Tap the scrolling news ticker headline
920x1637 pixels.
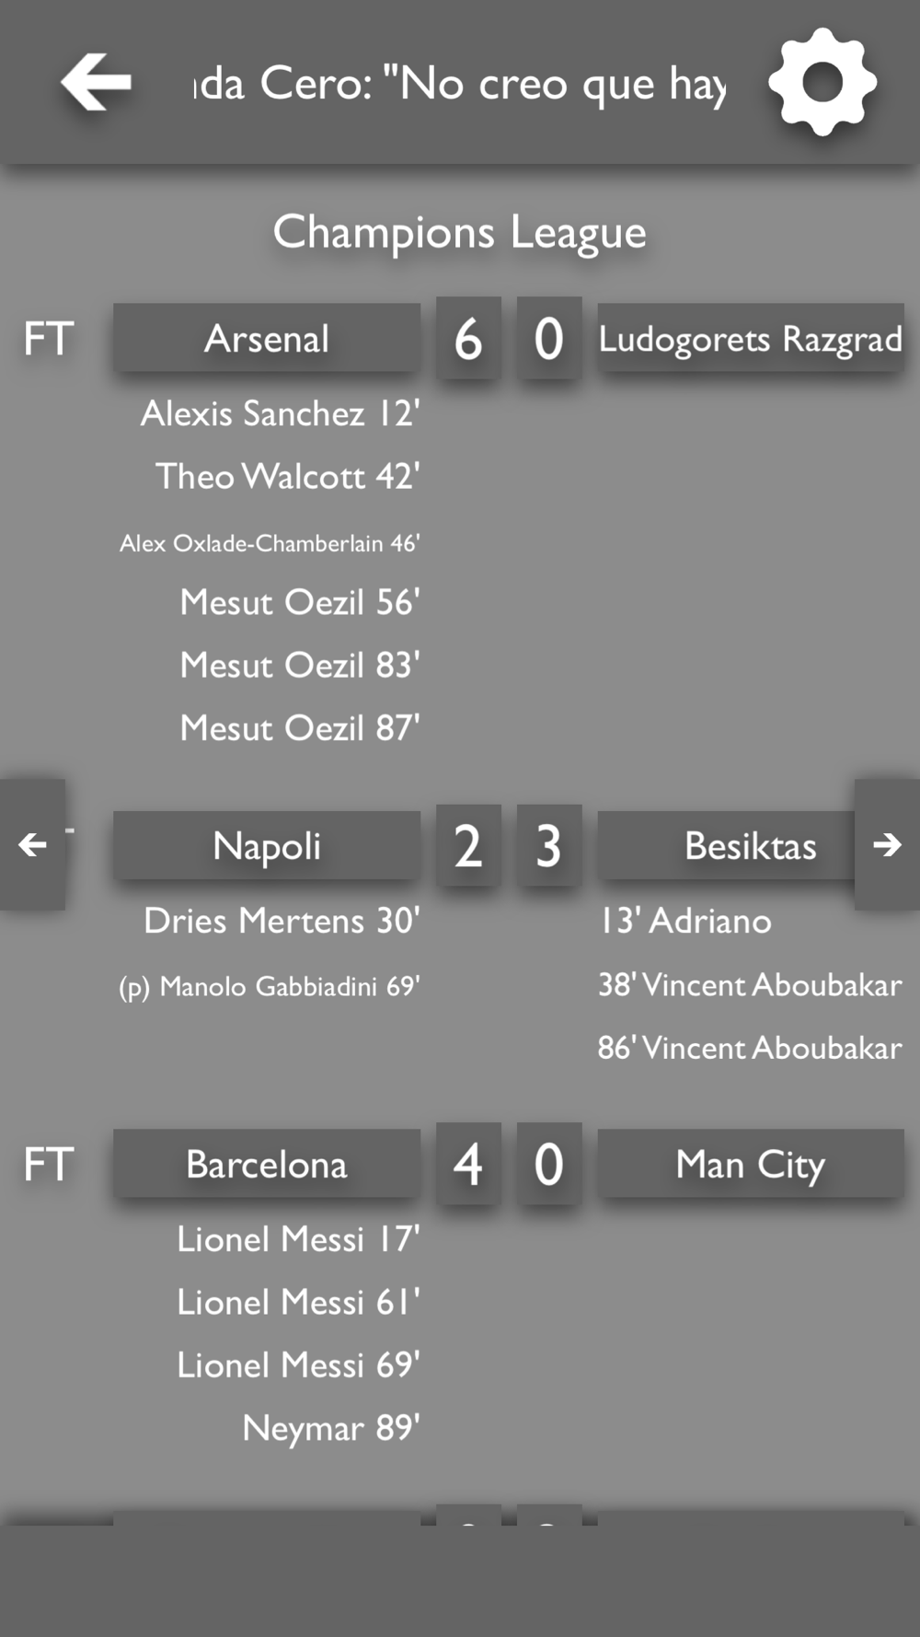(460, 84)
